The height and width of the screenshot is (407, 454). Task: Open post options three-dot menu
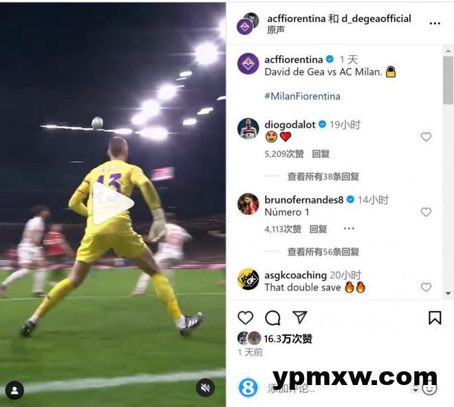coord(435,23)
